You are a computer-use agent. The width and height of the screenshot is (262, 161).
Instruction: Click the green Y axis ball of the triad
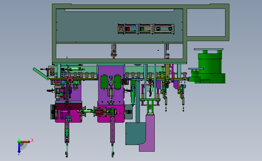tap(19, 142)
